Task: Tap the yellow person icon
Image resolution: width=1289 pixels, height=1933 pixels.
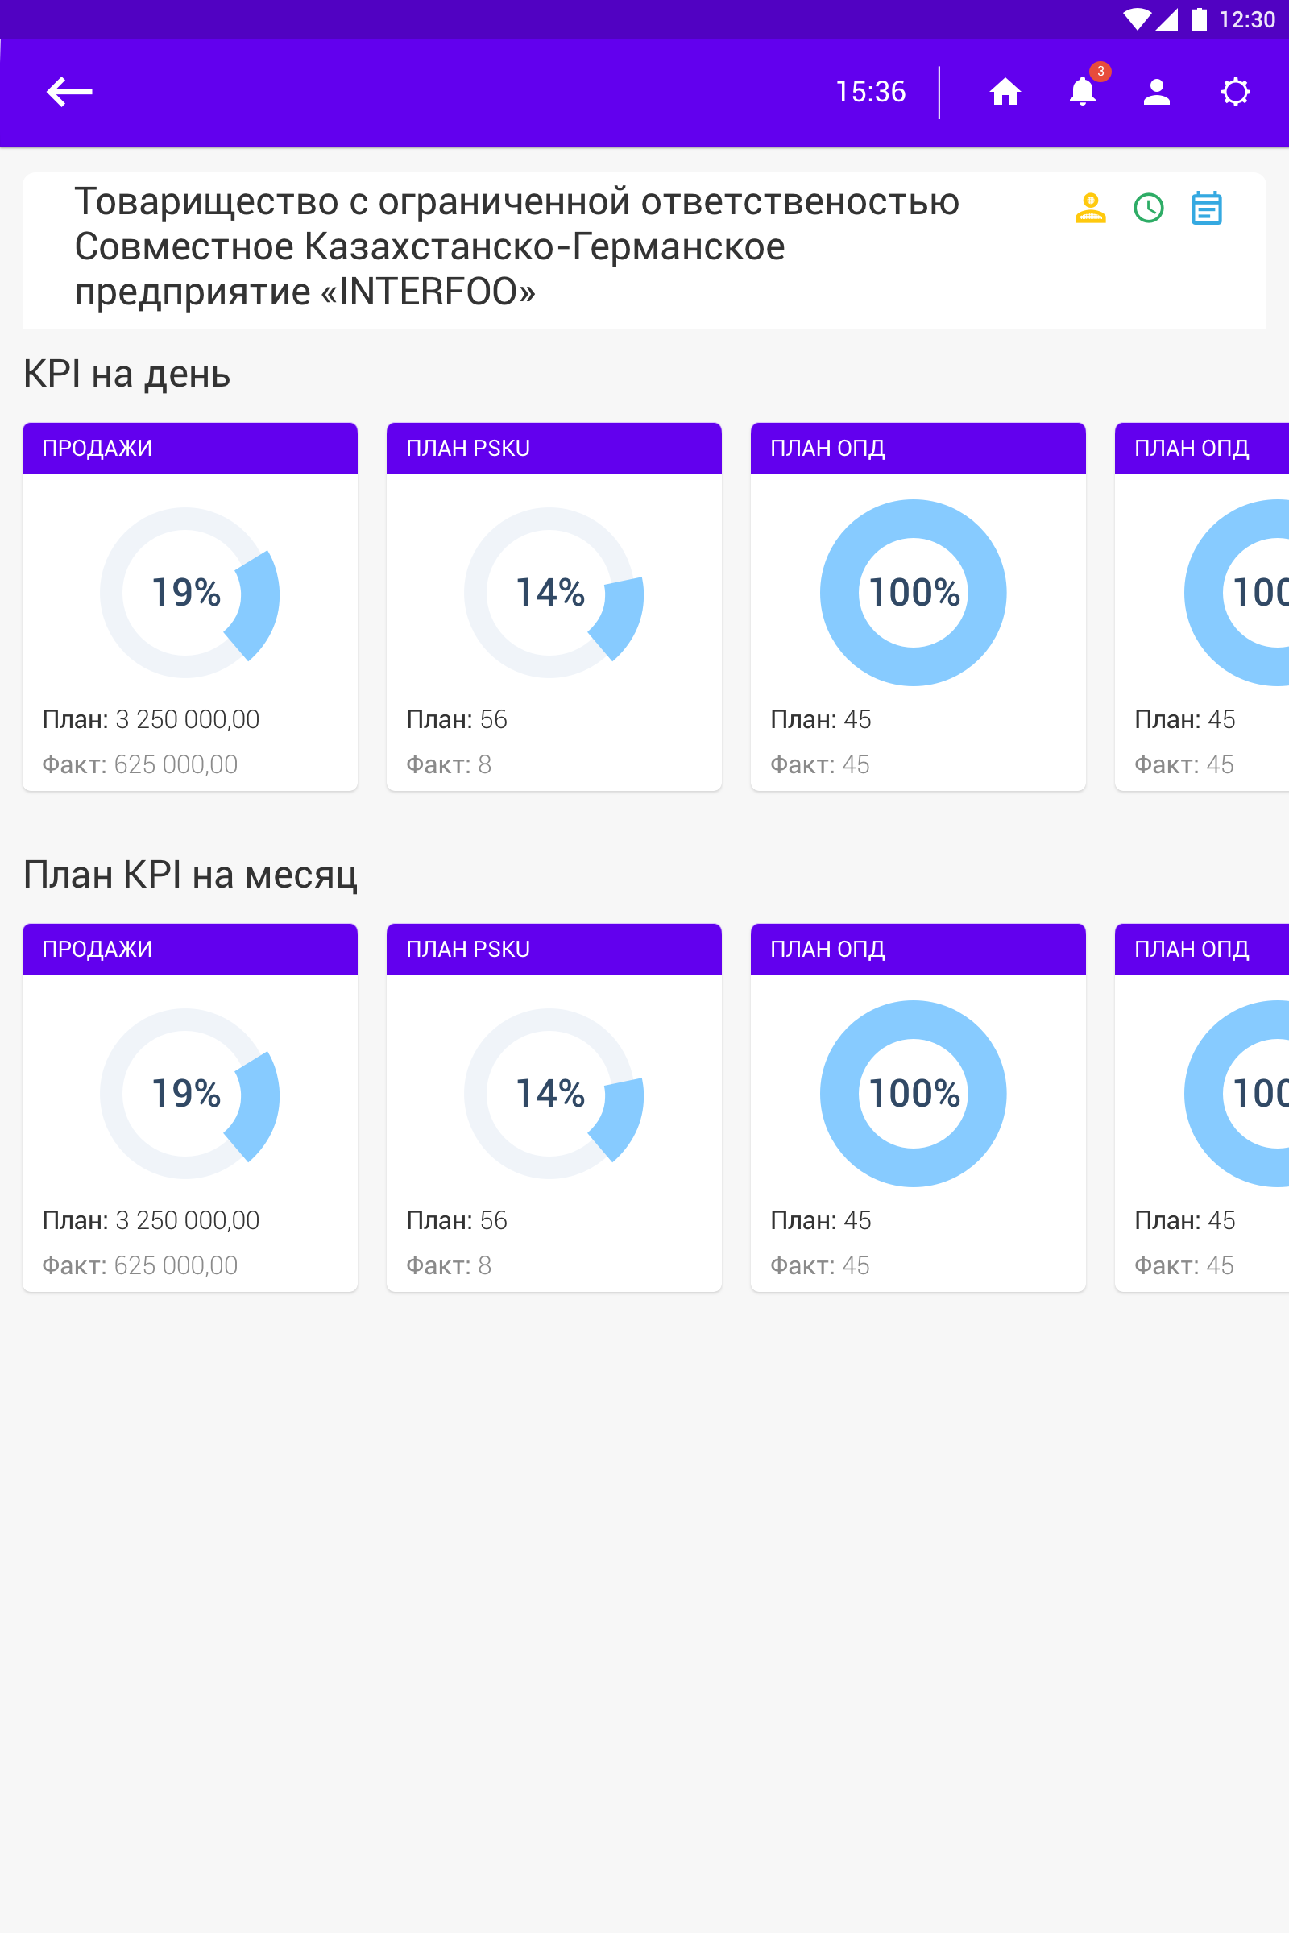Action: point(1090,209)
